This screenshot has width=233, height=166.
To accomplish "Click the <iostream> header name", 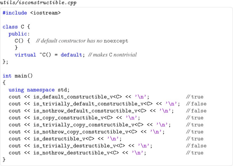I will pyautogui.click(x=45, y=13).
